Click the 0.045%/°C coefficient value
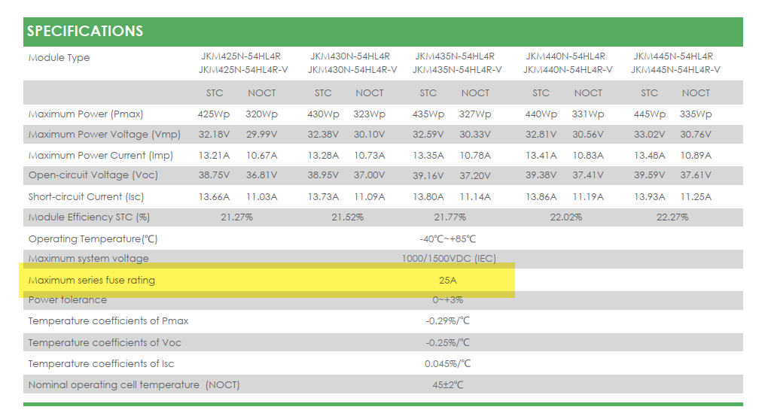771x419 pixels. click(447, 363)
